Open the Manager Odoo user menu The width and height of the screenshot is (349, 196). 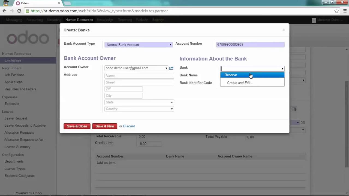(x=327, y=20)
